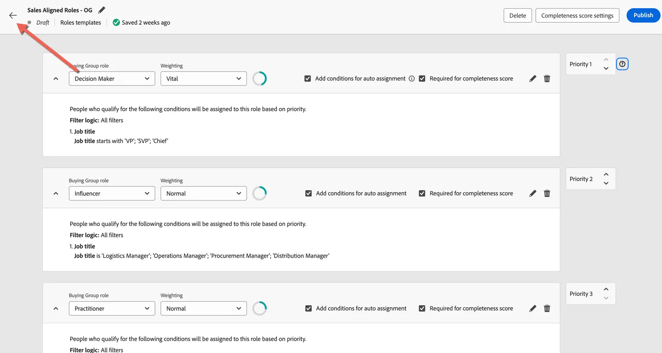Screen dimensions: 662x353
Task: Publish the roles template
Action: point(643,15)
